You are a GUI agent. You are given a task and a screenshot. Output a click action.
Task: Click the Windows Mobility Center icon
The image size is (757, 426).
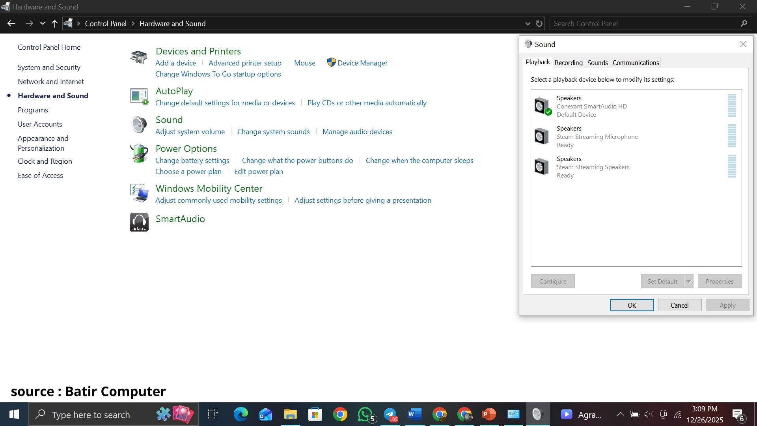(139, 193)
